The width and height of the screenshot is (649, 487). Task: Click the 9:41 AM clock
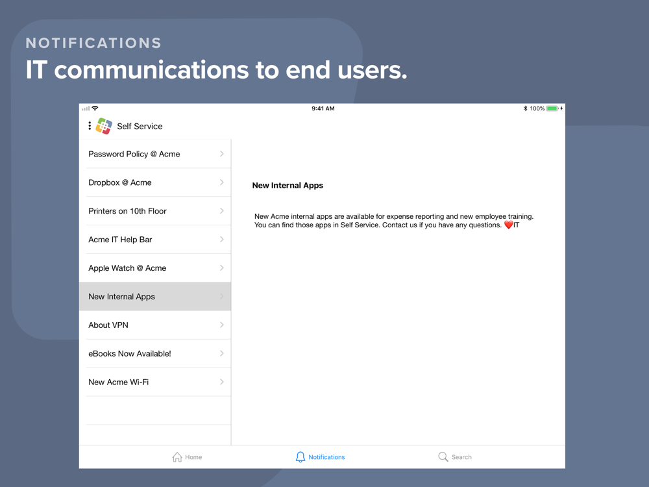point(323,108)
